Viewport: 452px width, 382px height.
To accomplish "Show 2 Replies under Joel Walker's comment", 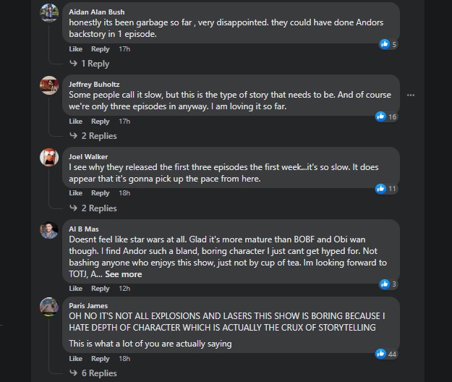I will click(x=98, y=208).
